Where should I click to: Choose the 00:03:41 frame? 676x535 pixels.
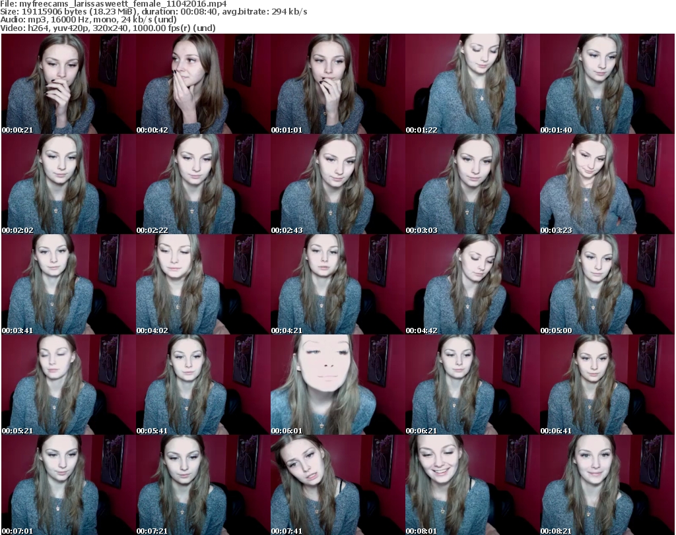69,284
